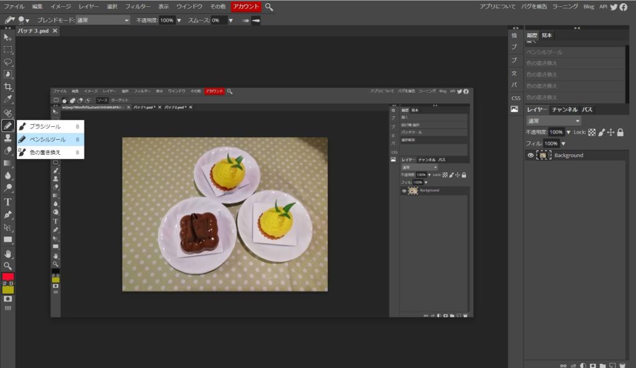The image size is (636, 368).
Task: Select the Pen tool in left toolbar
Action: (8, 214)
